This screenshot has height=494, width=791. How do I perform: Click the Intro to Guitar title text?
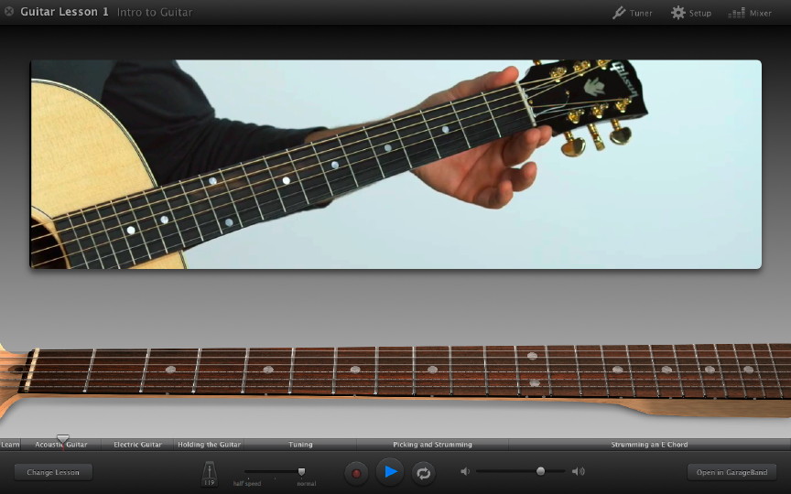tap(155, 12)
